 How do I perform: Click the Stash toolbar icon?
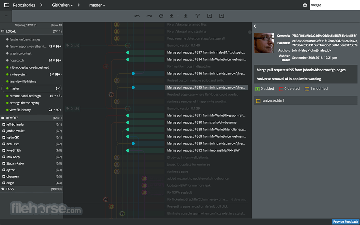click(x=209, y=16)
